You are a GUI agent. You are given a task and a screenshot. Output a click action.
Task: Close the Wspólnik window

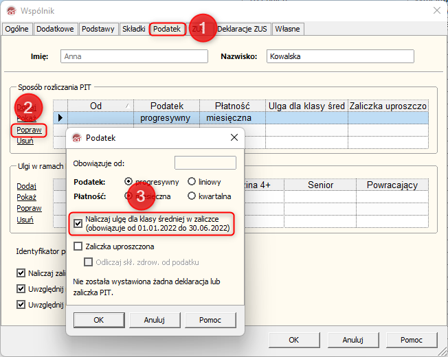[x=436, y=10]
